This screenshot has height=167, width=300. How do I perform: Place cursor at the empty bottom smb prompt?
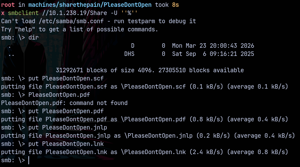(x=29, y=160)
